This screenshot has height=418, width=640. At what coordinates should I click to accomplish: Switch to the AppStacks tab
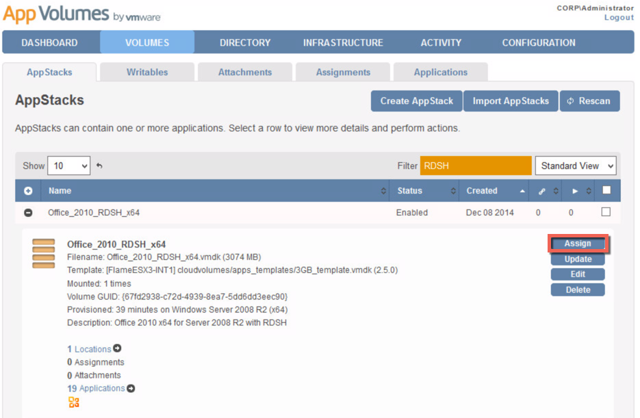[x=49, y=73]
